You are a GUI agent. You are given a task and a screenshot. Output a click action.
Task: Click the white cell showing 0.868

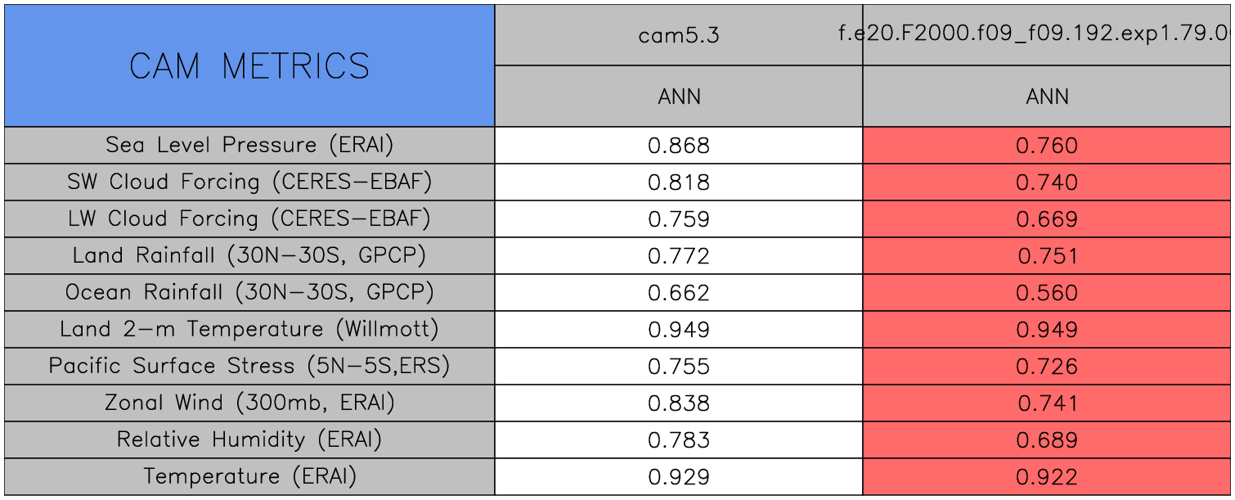(679, 146)
